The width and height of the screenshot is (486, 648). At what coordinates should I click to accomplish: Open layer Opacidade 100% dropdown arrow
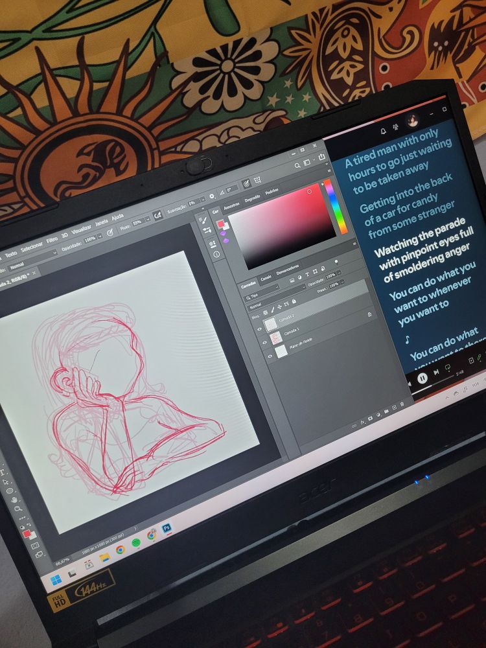339,272
